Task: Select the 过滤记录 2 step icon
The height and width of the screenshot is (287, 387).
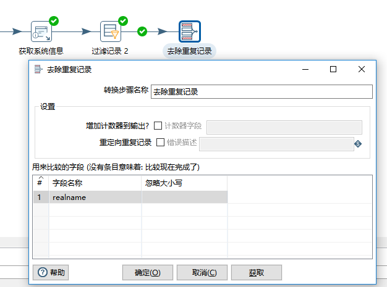Action: (x=111, y=31)
